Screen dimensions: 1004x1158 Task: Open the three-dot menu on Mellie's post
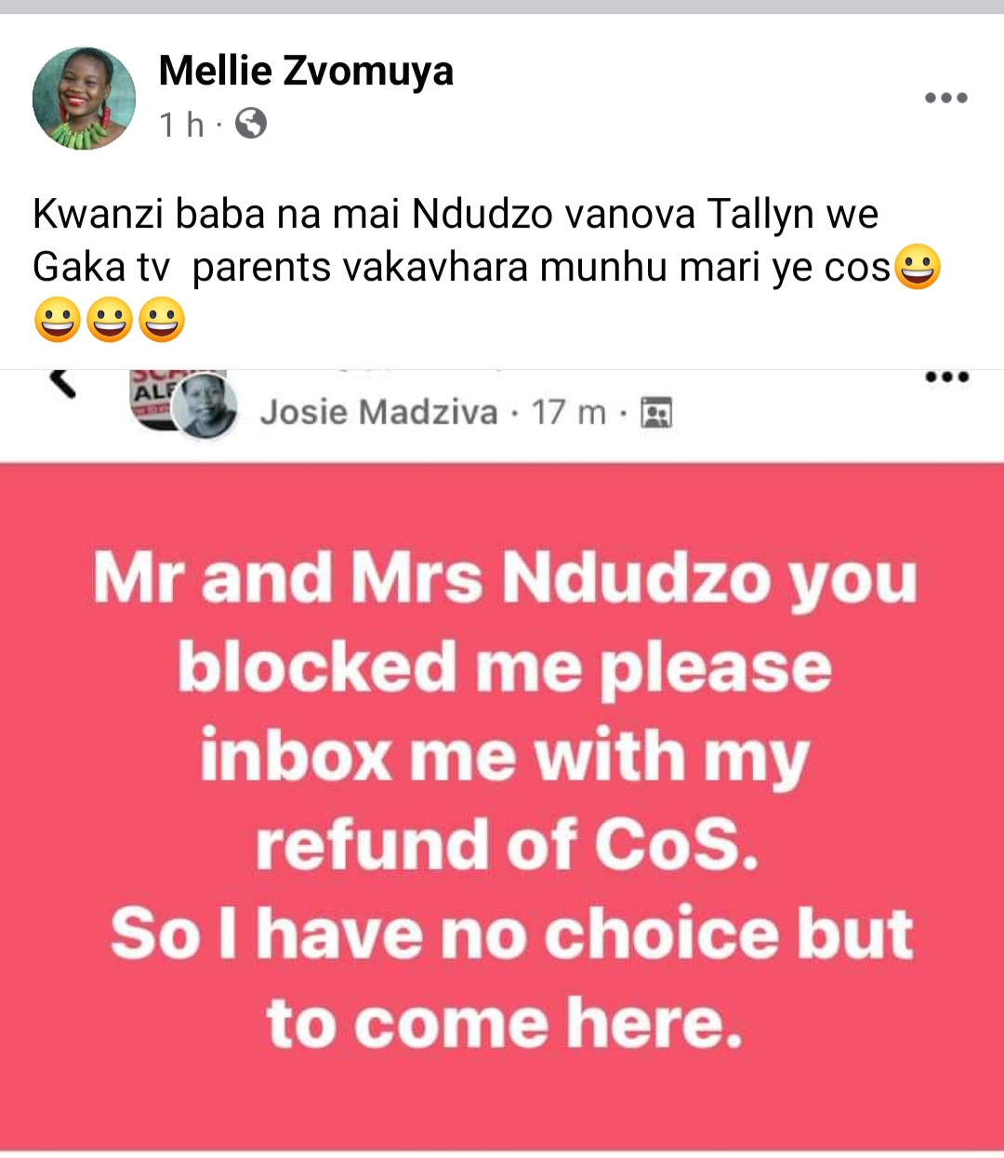point(945,98)
